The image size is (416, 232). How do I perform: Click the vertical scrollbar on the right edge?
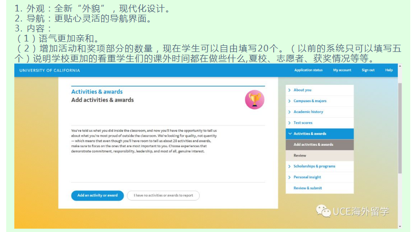pos(399,129)
